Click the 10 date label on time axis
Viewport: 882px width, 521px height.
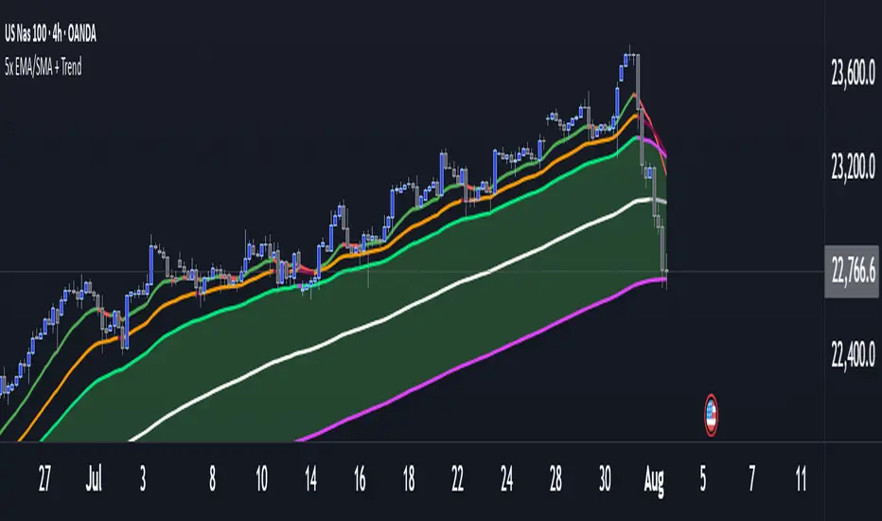tap(261, 478)
